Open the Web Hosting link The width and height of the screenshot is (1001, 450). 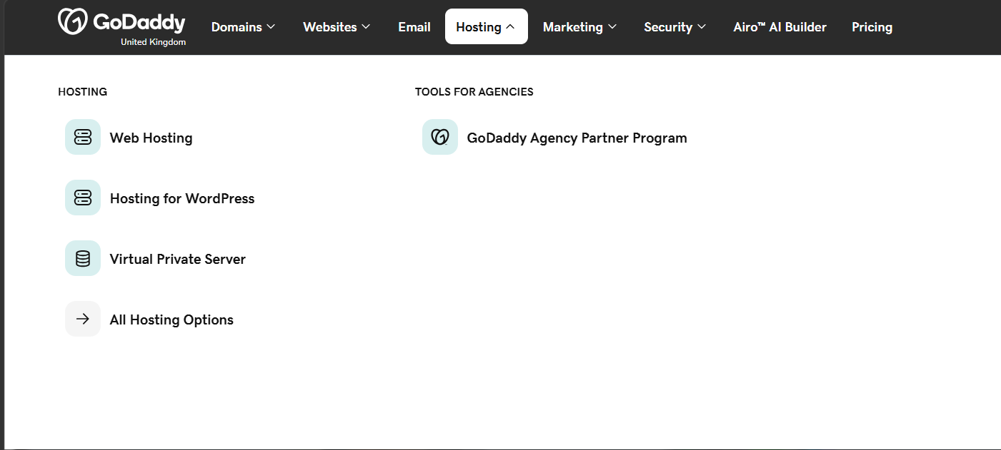(151, 138)
